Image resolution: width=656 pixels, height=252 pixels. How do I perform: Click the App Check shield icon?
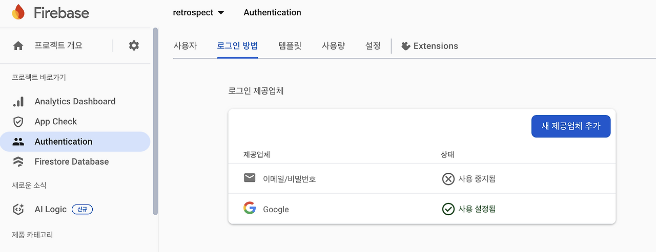18,122
